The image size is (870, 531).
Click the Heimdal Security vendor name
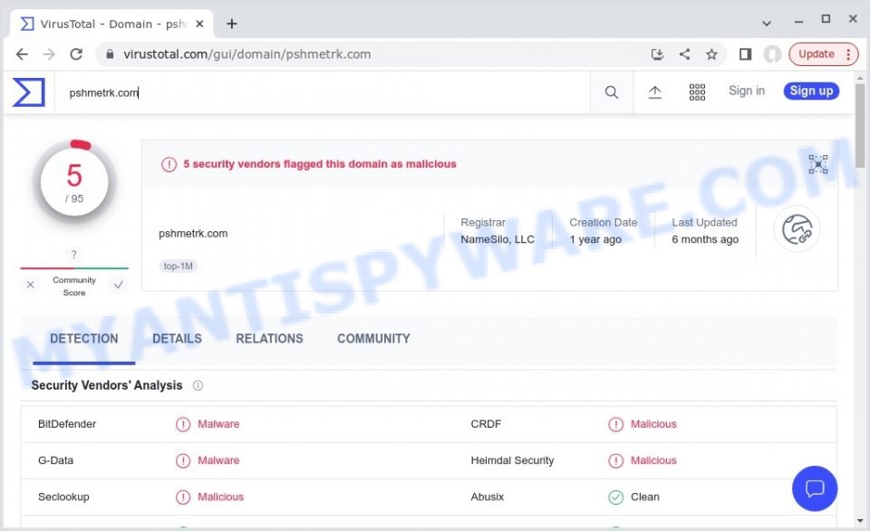pyautogui.click(x=512, y=460)
